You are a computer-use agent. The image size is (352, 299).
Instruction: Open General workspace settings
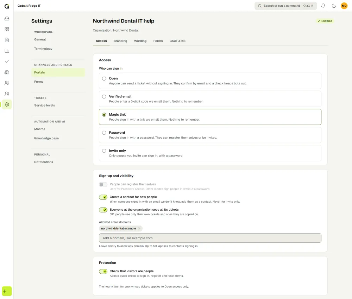click(x=58, y=39)
